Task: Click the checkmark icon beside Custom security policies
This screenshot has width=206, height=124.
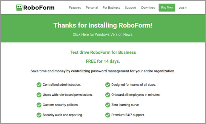Action: point(39,105)
